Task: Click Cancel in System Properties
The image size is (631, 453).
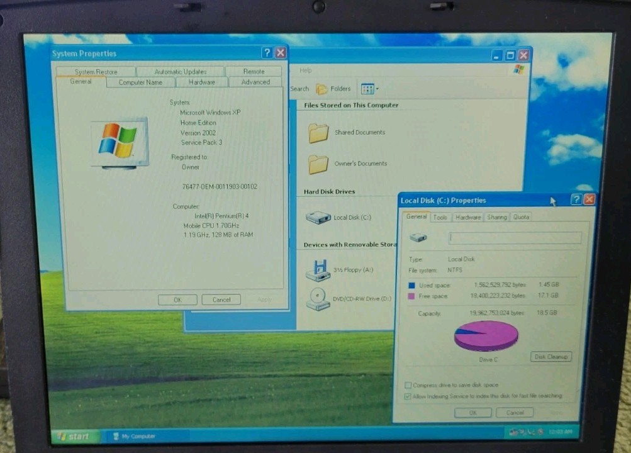Action: (221, 299)
